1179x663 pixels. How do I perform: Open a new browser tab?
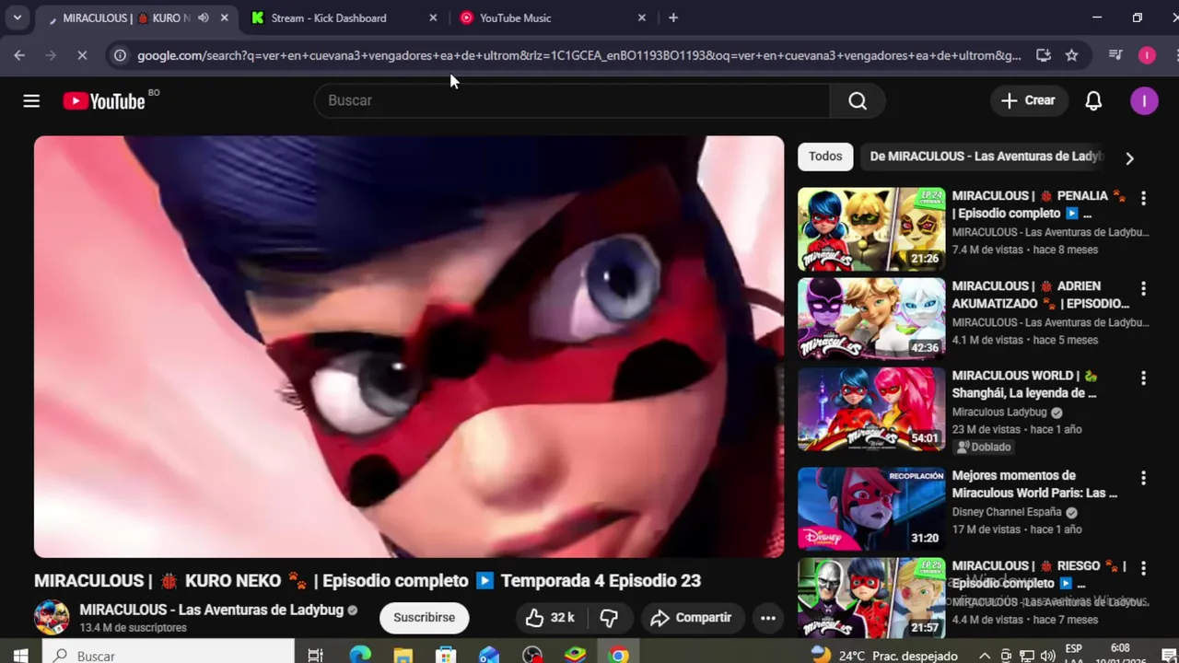(x=673, y=17)
